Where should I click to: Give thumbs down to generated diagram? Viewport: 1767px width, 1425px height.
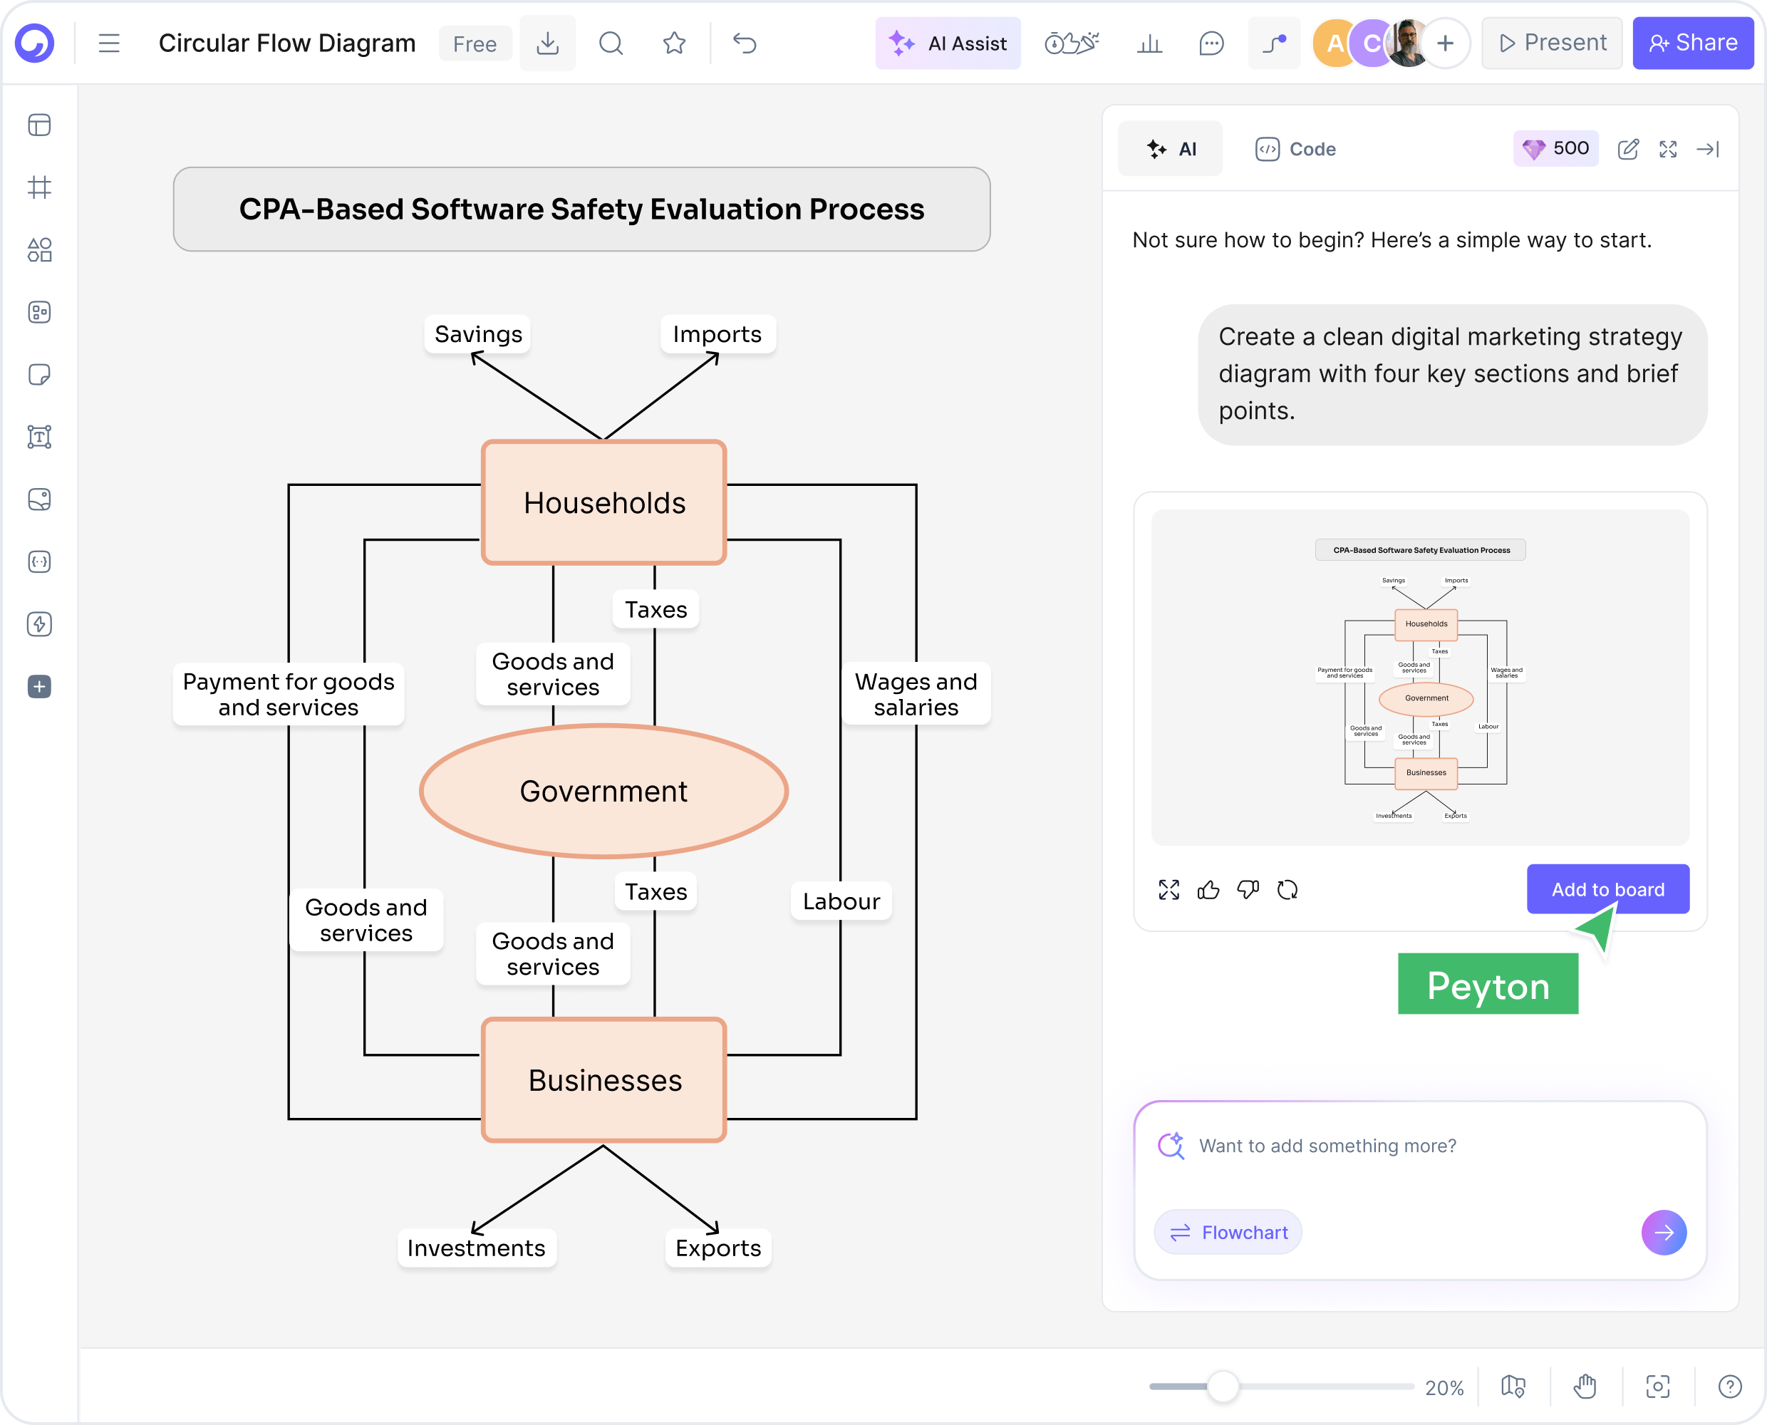point(1248,890)
